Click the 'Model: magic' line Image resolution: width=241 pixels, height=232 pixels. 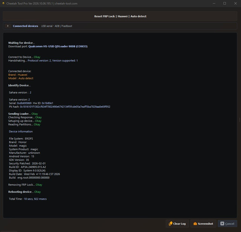coord(18,146)
